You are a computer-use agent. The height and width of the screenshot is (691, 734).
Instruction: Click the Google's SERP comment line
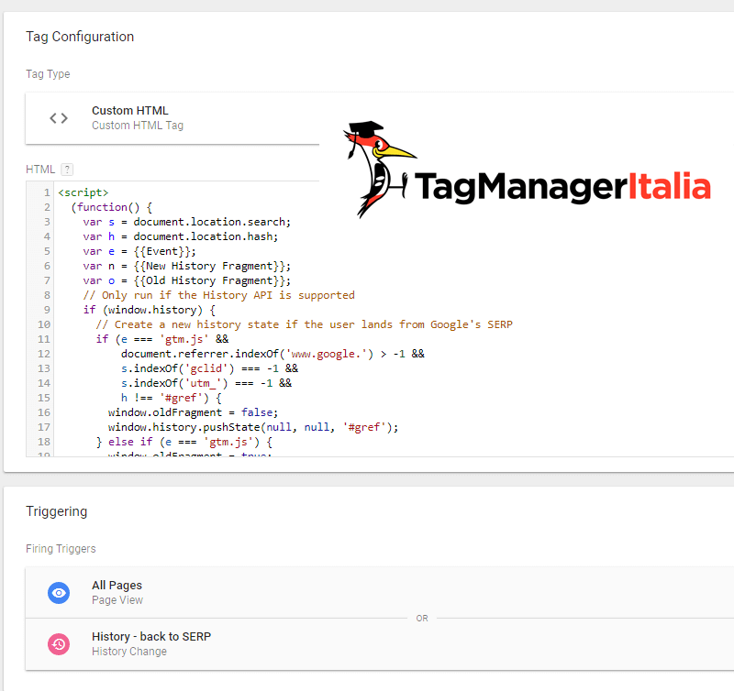click(x=305, y=324)
